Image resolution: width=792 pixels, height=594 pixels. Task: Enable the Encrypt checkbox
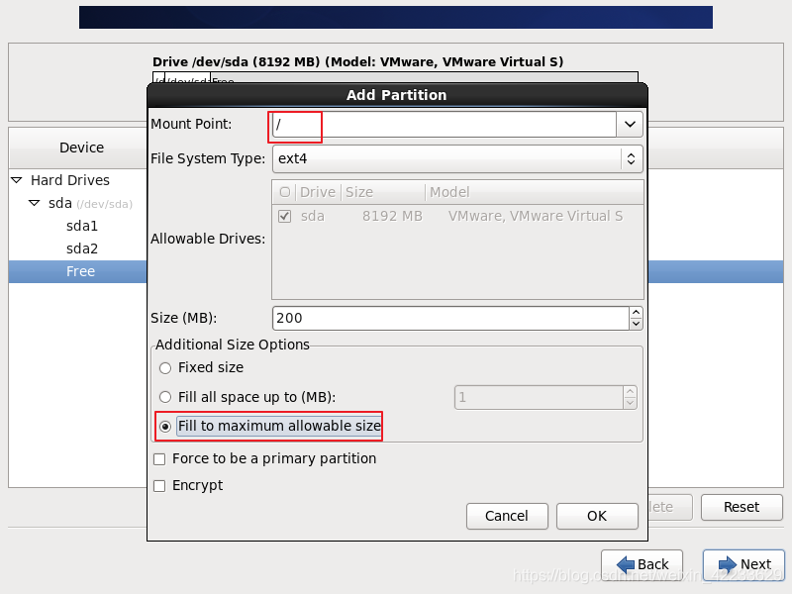tap(159, 486)
